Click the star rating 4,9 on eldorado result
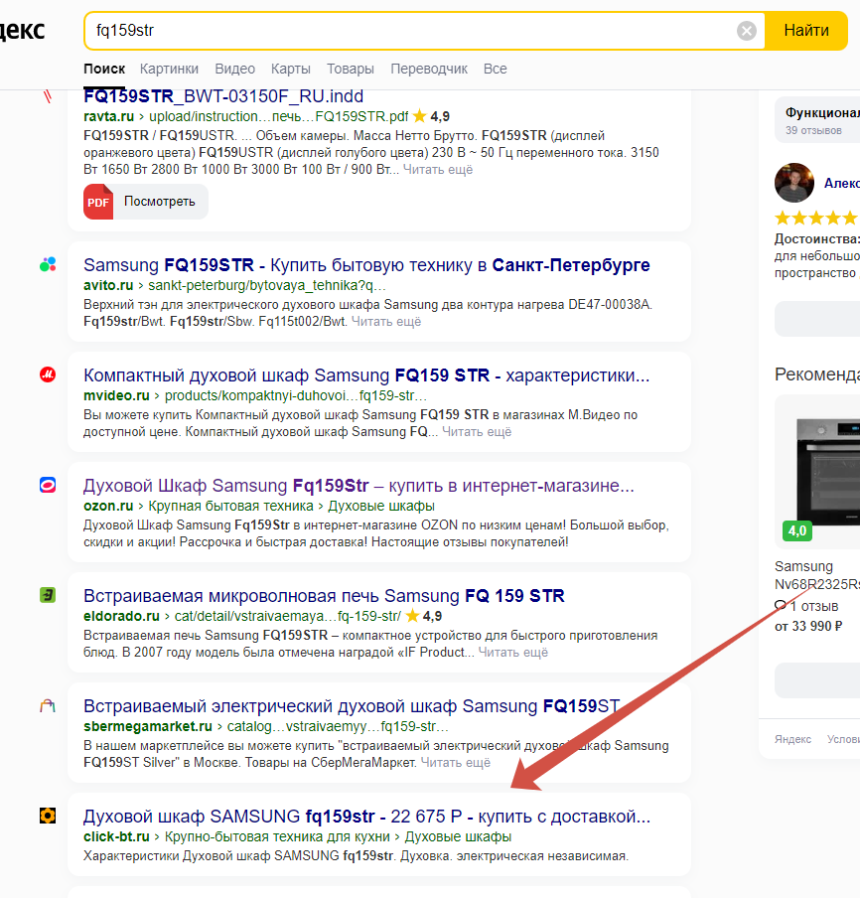The height and width of the screenshot is (898, 860). click(x=424, y=616)
